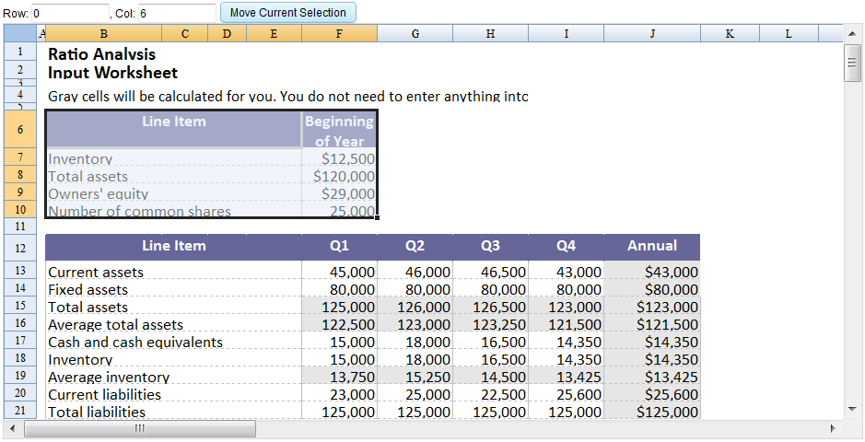Click the Q2 total assets 126,000 cell
865x442 pixels.
pyautogui.click(x=415, y=307)
